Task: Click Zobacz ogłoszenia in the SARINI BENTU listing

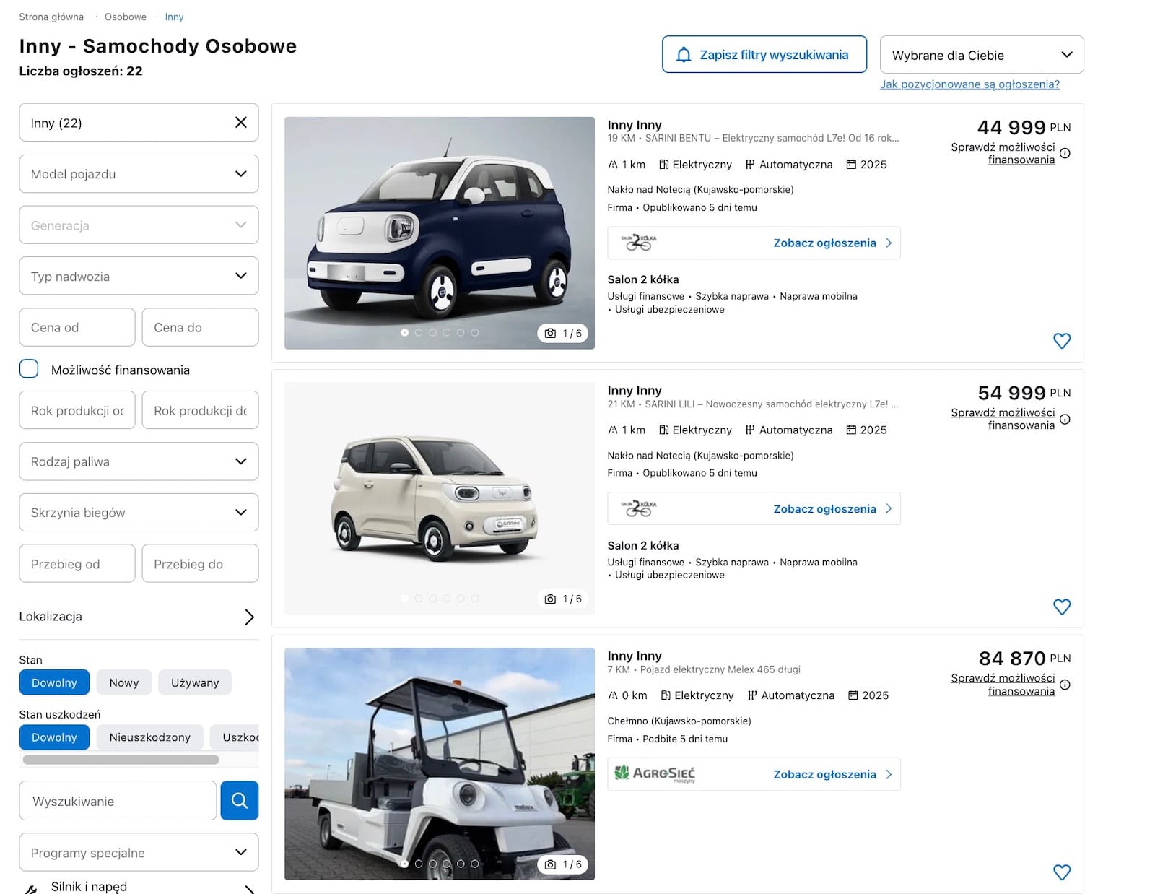Action: 832,243
